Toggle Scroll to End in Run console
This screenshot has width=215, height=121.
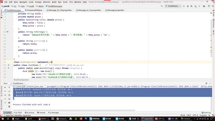(9, 99)
